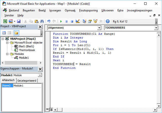Click the View Object icon in the Project panel
162x113 pixels.
[9, 33]
